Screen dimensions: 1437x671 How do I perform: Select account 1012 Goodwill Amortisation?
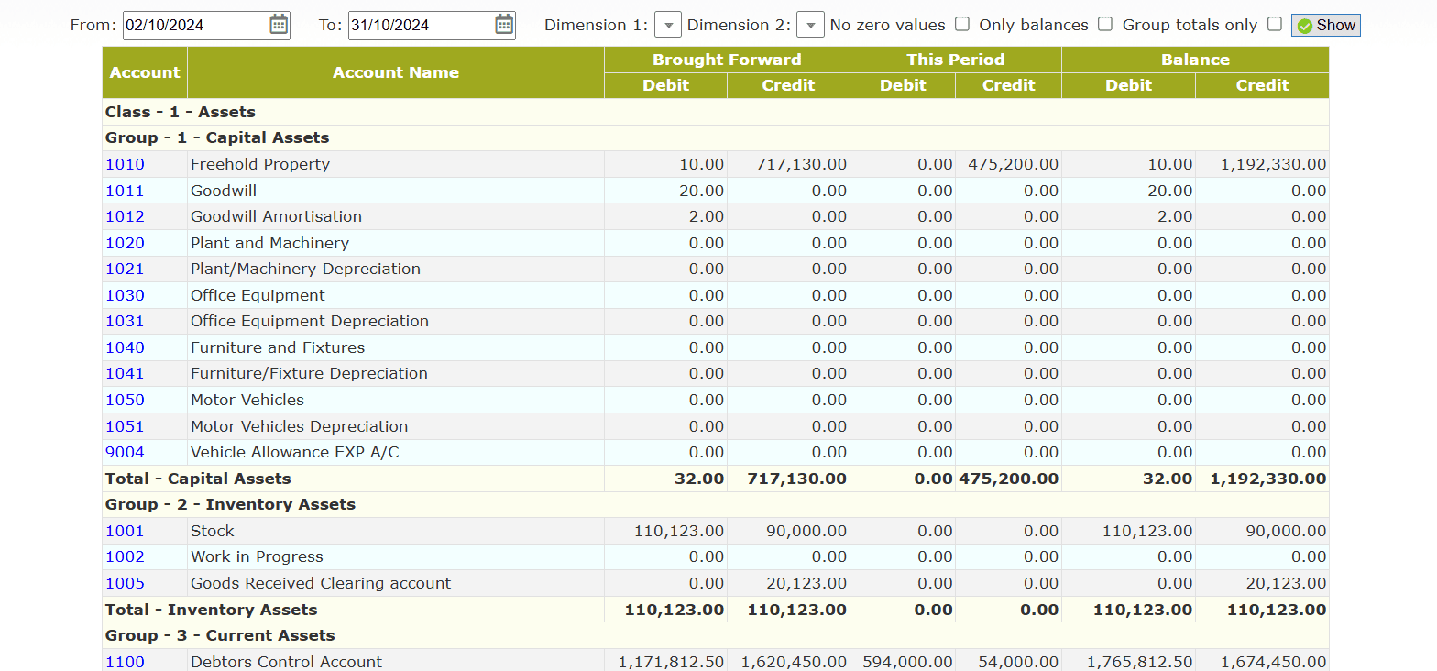click(125, 217)
